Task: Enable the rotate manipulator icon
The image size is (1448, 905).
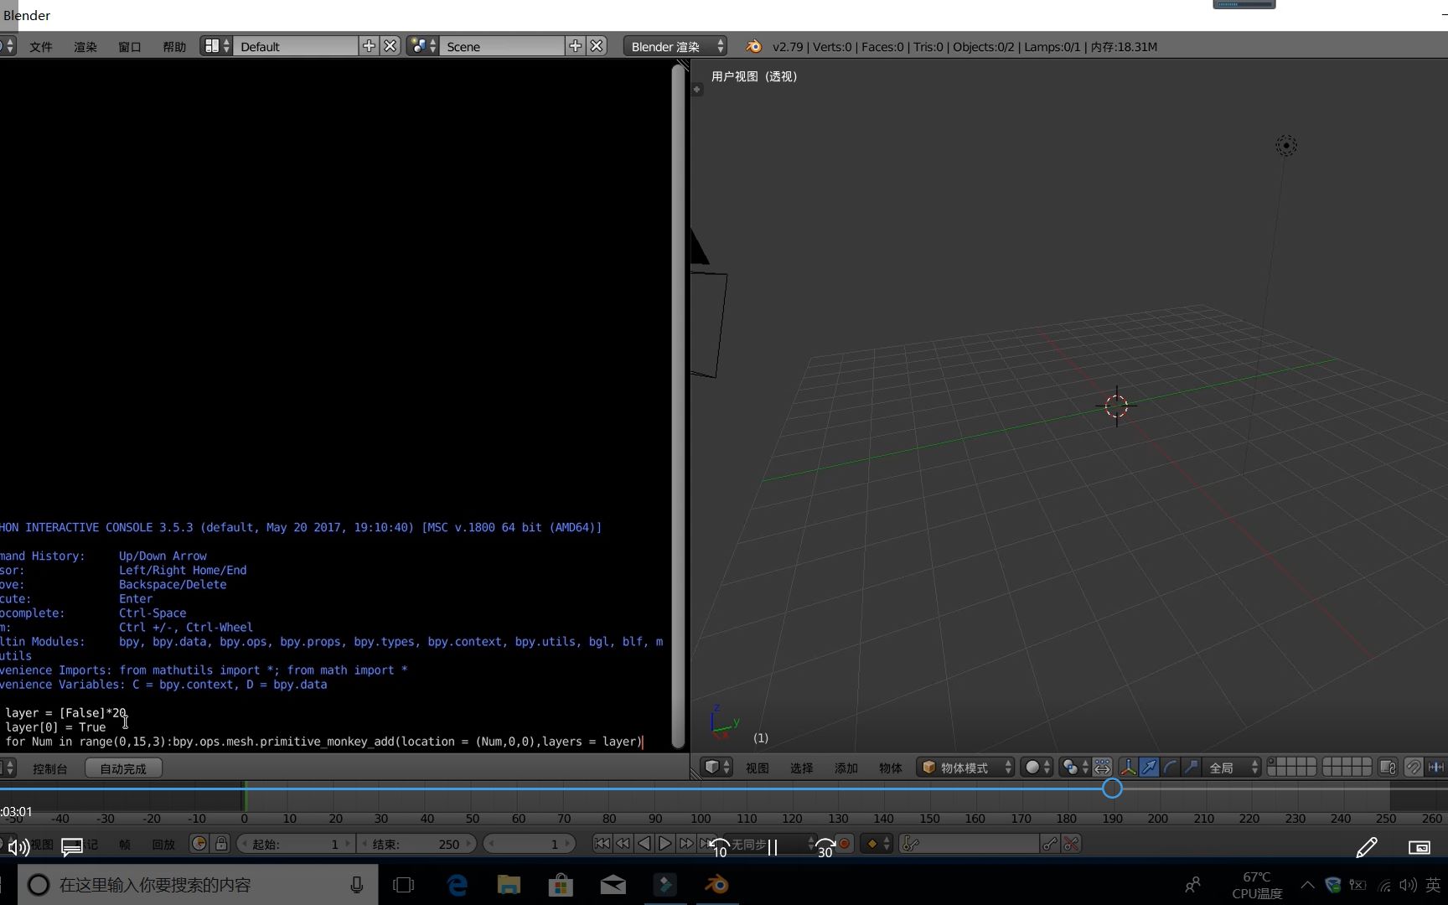Action: [1170, 767]
